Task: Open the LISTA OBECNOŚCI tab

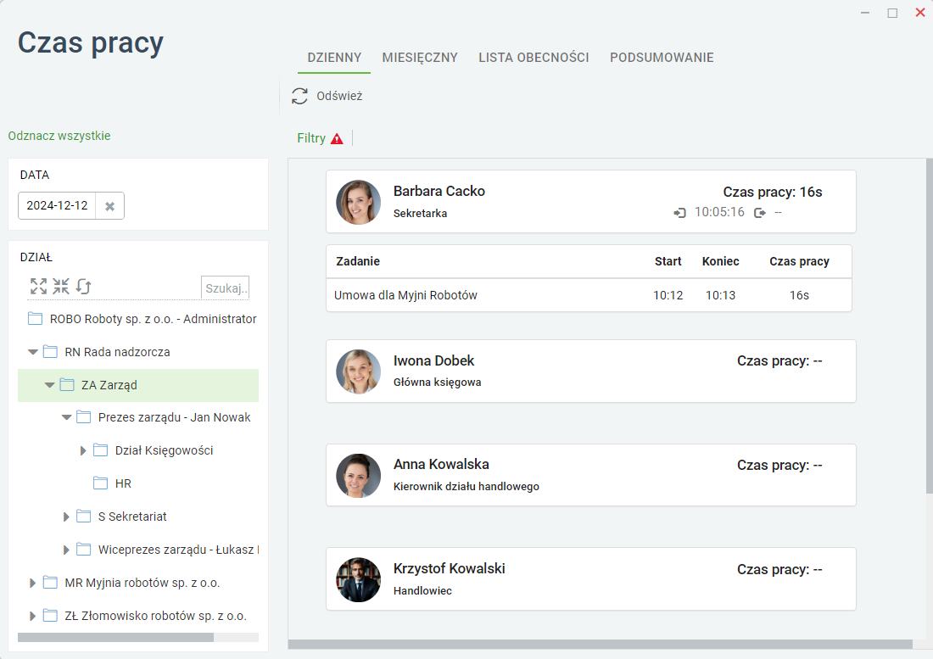Action: click(x=534, y=58)
